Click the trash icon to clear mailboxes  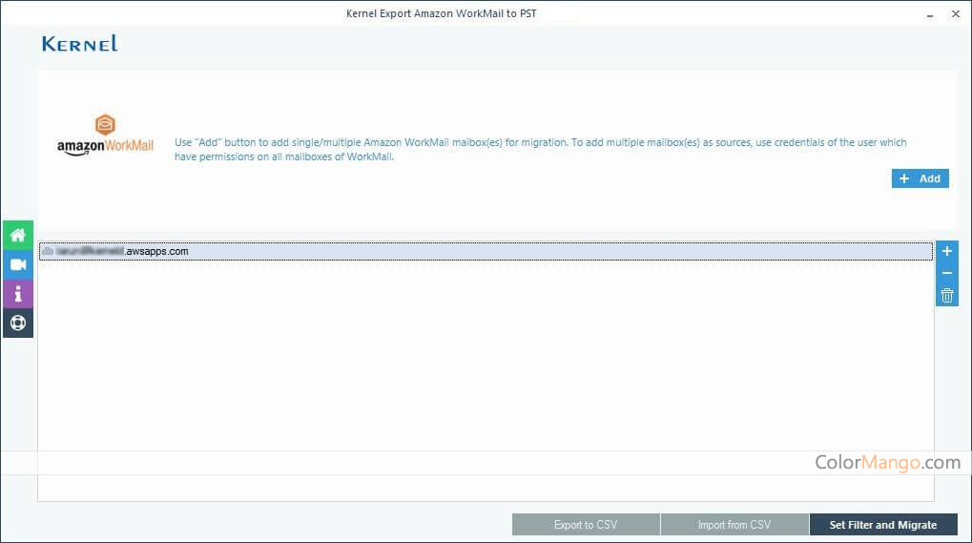point(946,295)
